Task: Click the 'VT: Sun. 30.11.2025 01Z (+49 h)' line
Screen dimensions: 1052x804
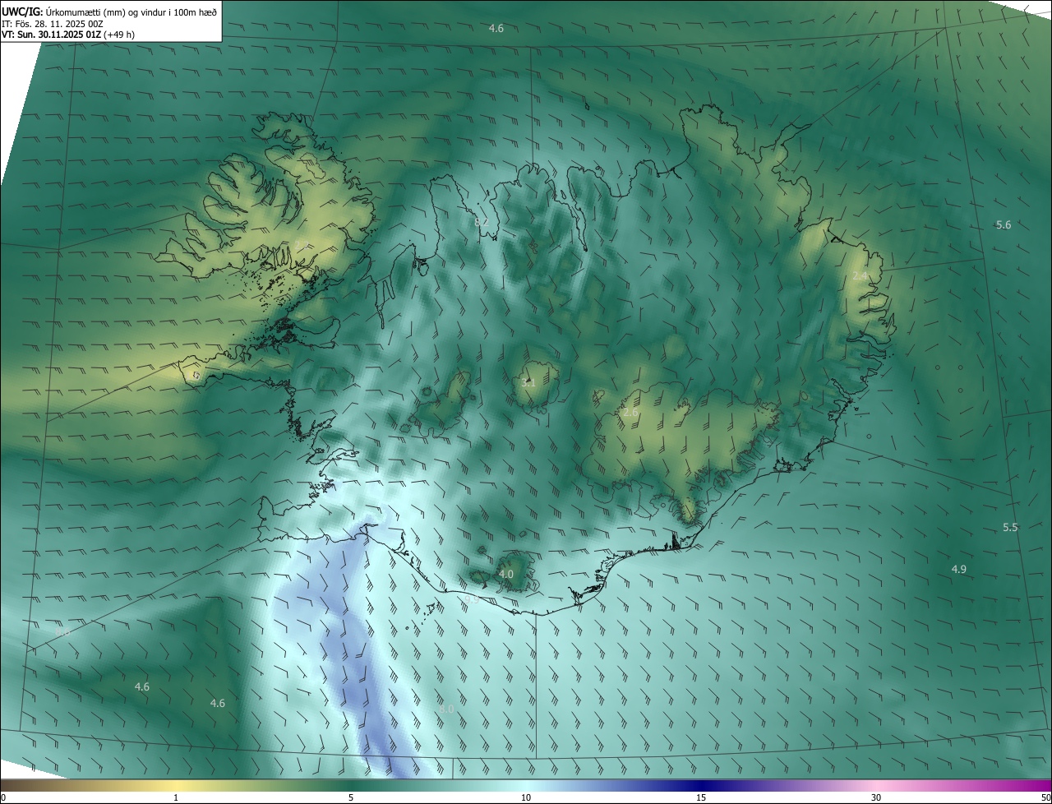Action: 67,35
